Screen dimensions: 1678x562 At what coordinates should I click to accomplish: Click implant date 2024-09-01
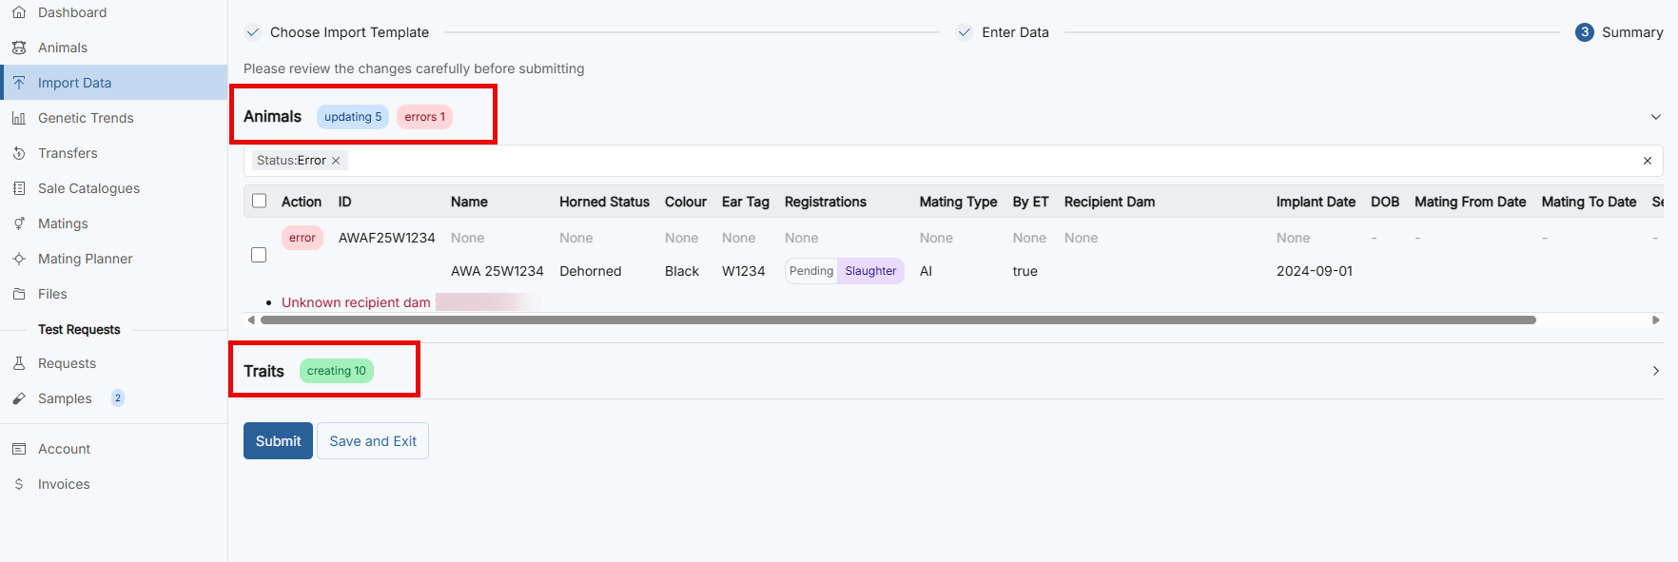(x=1315, y=271)
